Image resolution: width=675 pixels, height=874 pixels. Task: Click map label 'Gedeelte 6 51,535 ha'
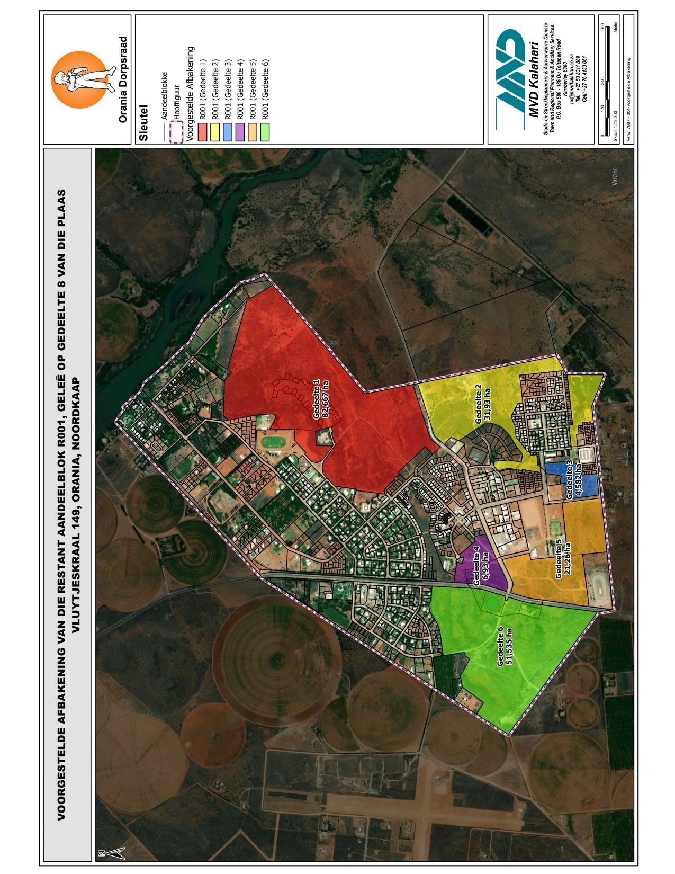pos(504,646)
